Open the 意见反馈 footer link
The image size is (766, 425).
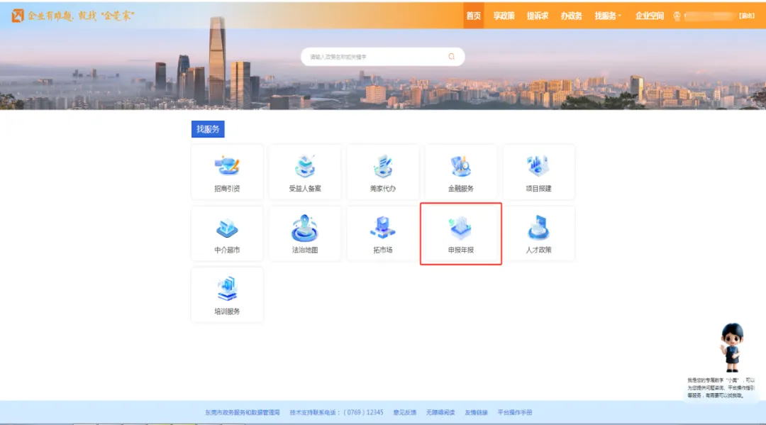coord(404,412)
